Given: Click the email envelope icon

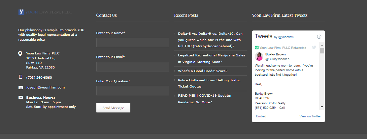Looking at the screenshot, I should (x=21, y=88).
